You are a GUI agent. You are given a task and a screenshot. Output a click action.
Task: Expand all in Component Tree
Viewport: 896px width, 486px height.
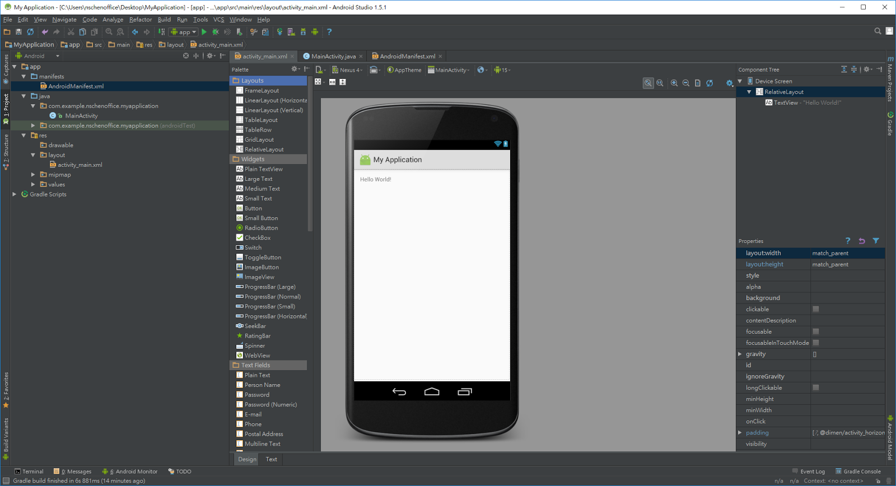tap(844, 69)
